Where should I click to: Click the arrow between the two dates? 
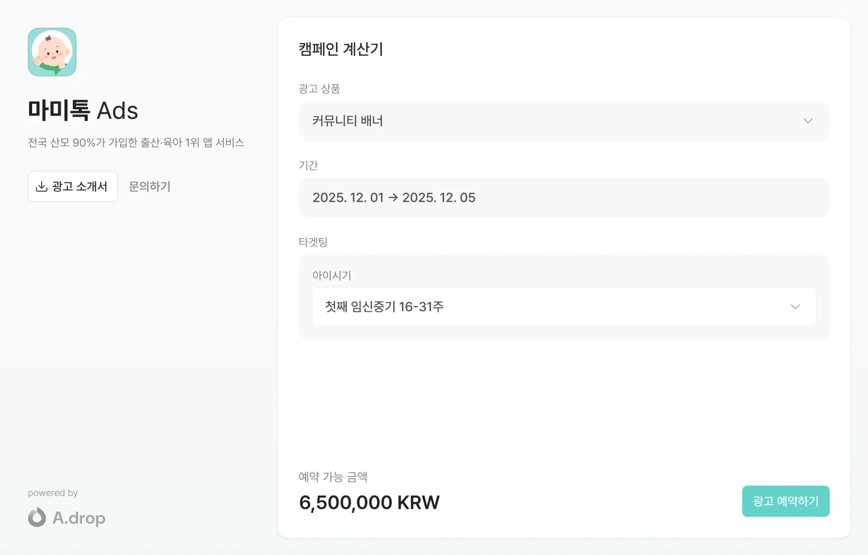[x=393, y=198]
